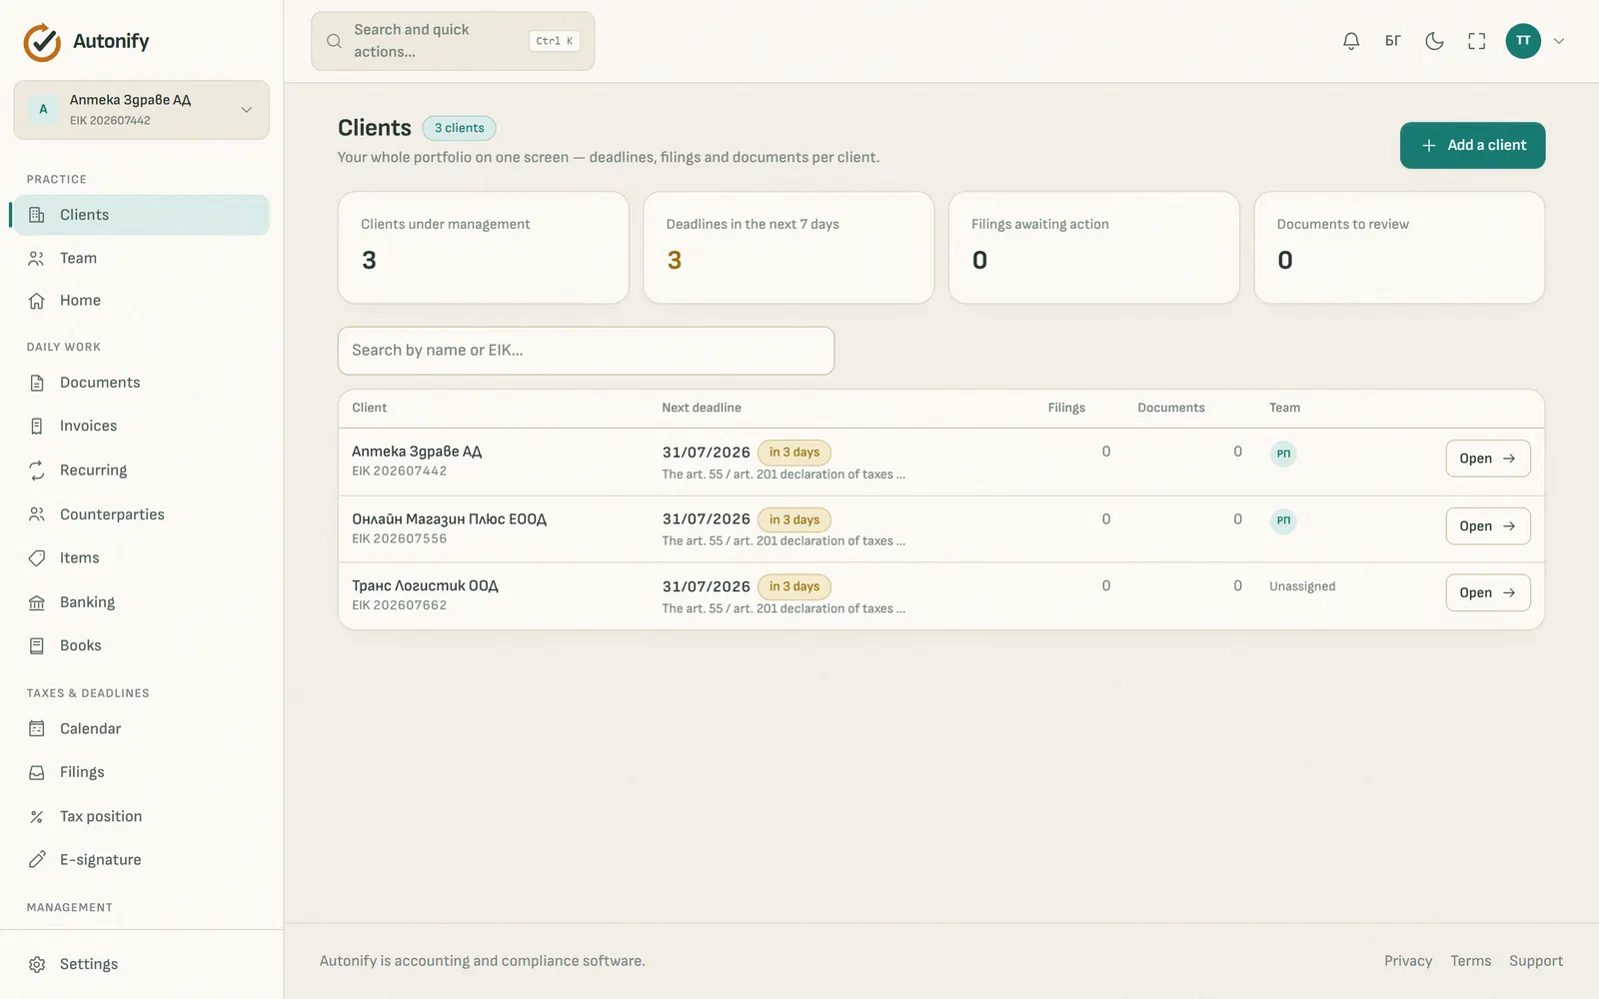
Task: Click the Counterparties people icon
Action: [x=37, y=514]
